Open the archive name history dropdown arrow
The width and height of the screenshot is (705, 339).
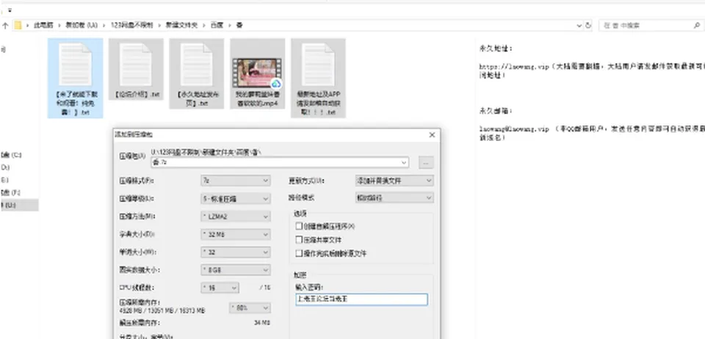click(x=404, y=163)
